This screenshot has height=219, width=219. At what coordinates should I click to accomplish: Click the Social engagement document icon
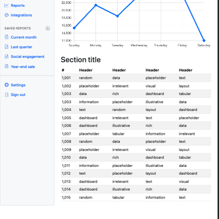point(6,56)
